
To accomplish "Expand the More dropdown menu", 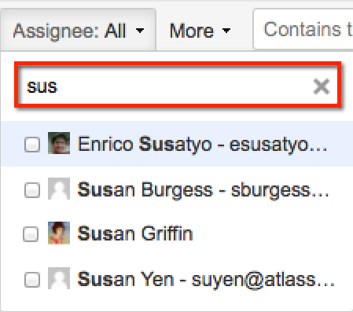I will pyautogui.click(x=200, y=31).
